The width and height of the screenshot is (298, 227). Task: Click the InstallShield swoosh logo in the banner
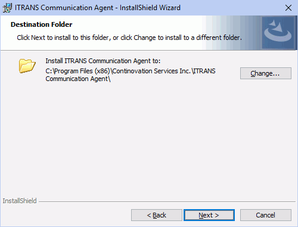[278, 33]
